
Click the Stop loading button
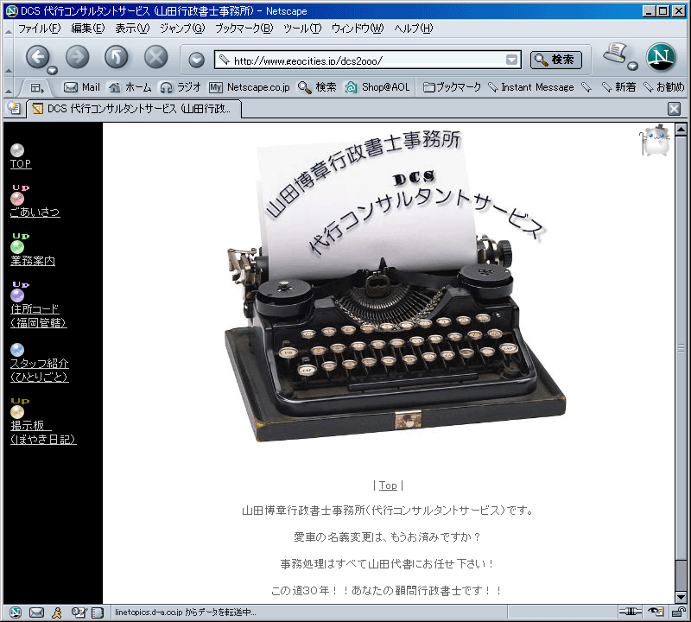coord(156,57)
